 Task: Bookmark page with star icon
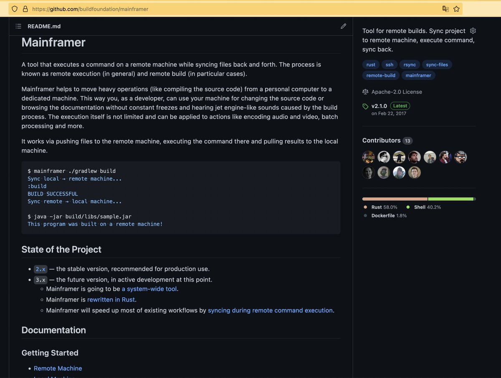456,9
